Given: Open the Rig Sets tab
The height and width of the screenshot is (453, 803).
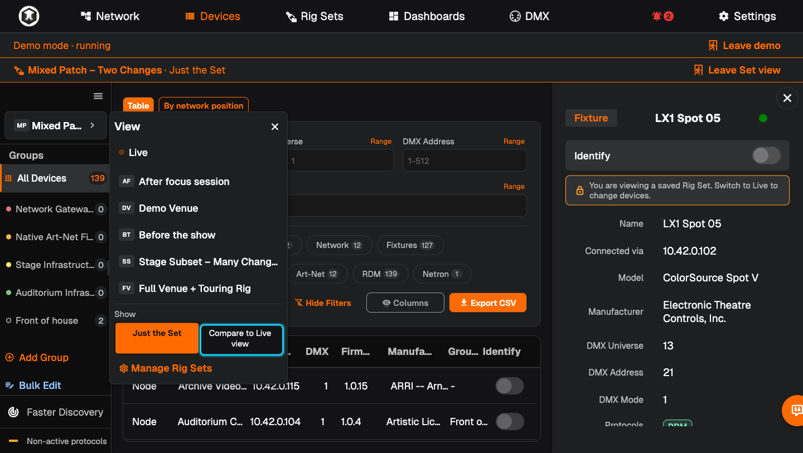Looking at the screenshot, I should [x=315, y=16].
